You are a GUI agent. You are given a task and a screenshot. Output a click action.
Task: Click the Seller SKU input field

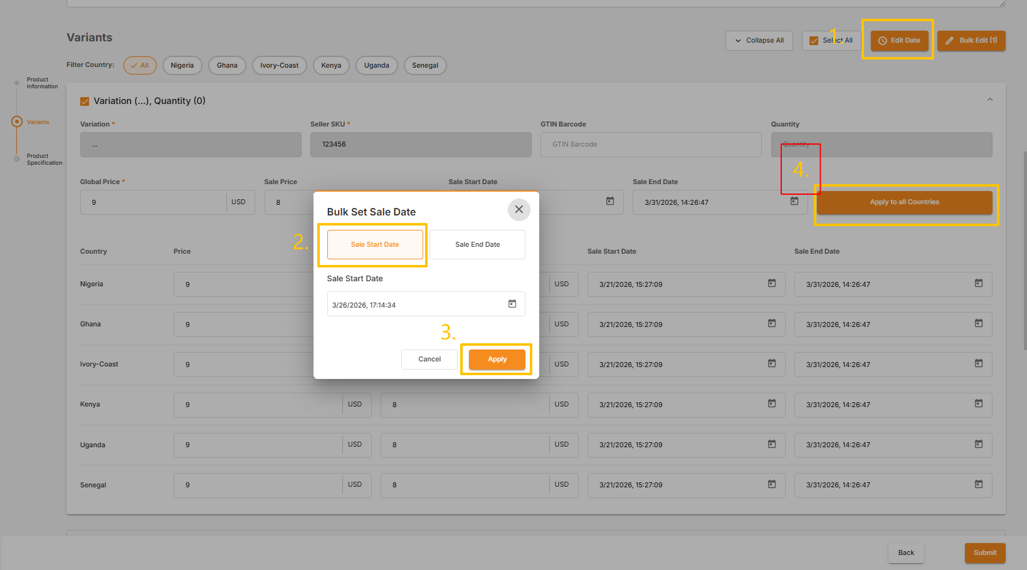[x=420, y=145]
